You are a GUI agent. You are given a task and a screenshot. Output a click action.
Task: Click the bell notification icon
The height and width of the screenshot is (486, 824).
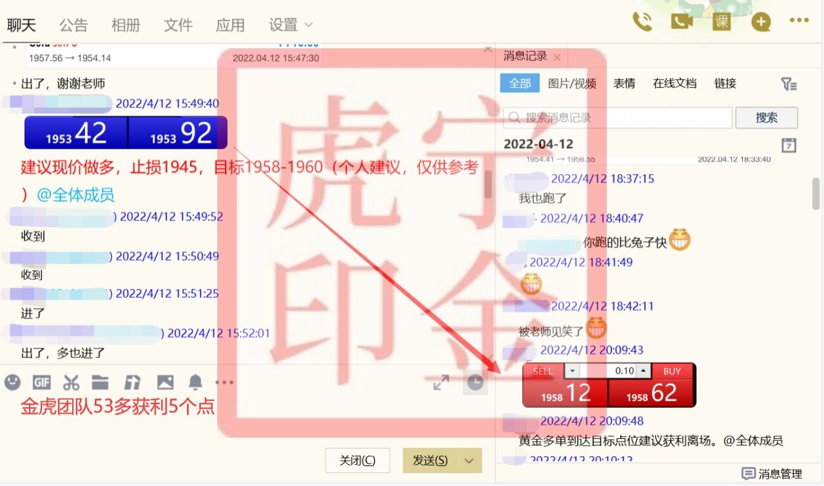click(x=195, y=382)
